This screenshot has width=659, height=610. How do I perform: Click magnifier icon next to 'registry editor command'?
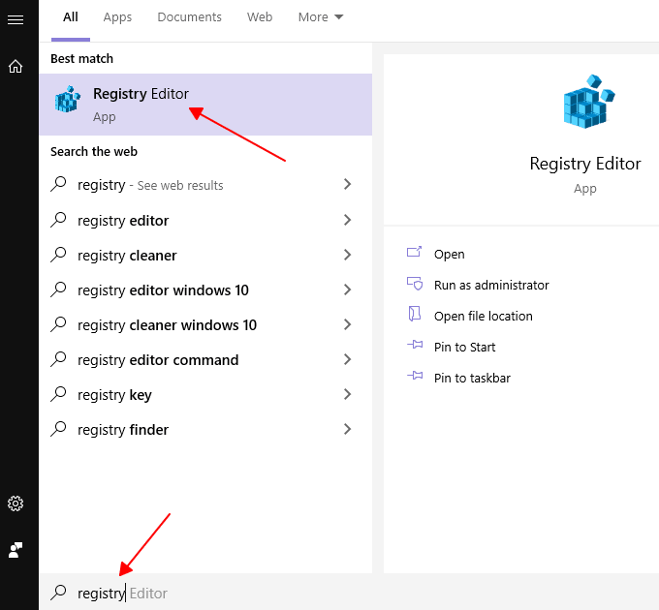click(58, 359)
